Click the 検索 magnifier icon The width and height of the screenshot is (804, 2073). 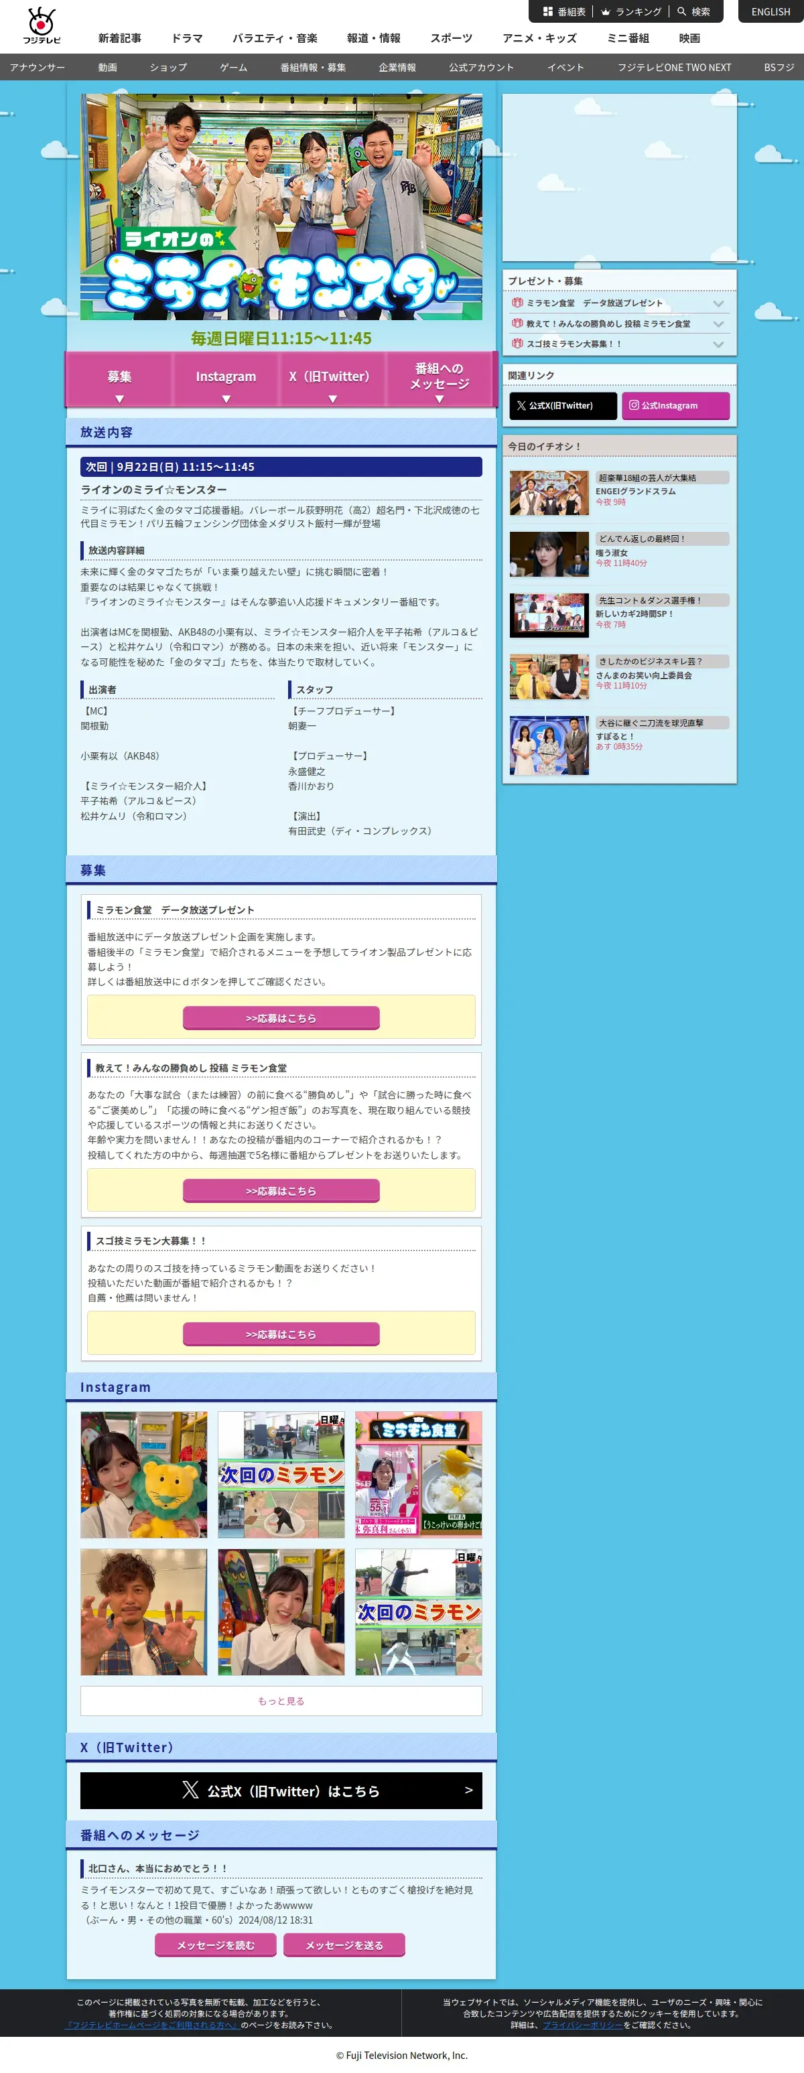681,12
